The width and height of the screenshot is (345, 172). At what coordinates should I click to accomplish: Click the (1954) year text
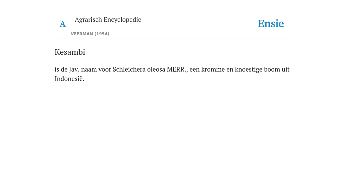[x=102, y=34]
